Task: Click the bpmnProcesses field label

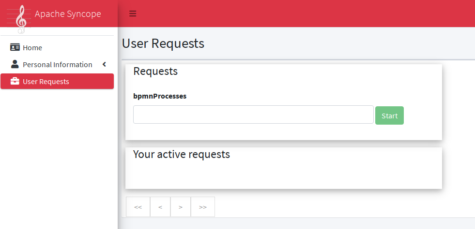Action: [x=160, y=96]
